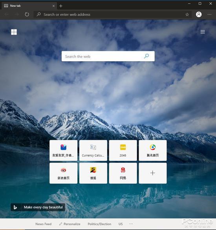The image size is (216, 230).
Task: Open the 2048 quick link tile
Action: [x=123, y=150]
